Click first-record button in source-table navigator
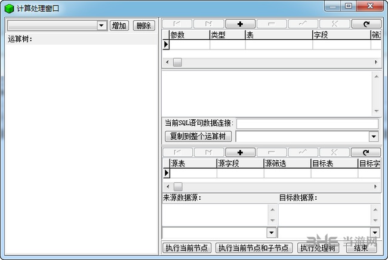 coord(177,152)
